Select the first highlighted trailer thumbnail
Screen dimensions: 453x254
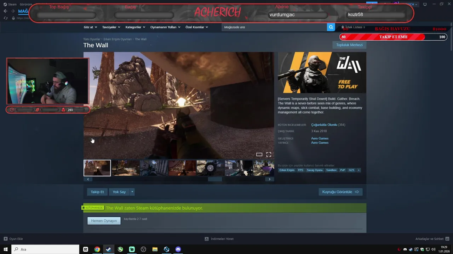[97, 168]
